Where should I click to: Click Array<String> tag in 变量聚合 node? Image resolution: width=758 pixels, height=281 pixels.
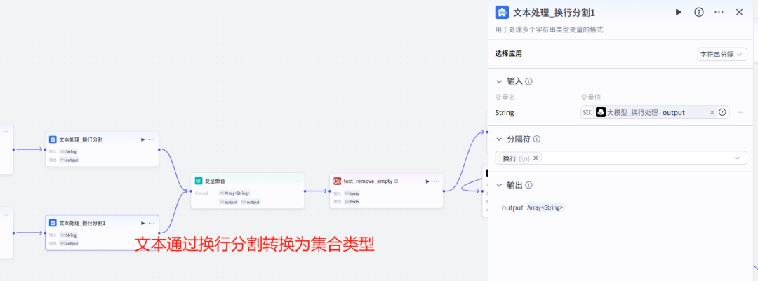235,193
